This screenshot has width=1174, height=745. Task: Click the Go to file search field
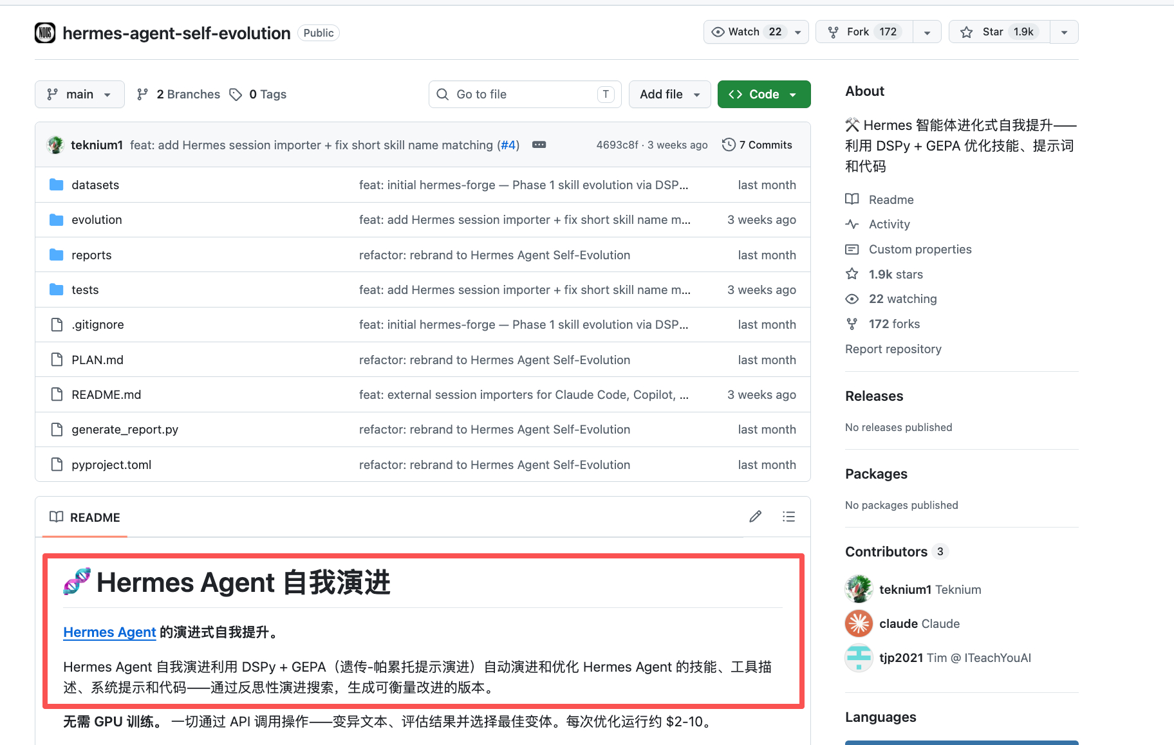pyautogui.click(x=525, y=94)
